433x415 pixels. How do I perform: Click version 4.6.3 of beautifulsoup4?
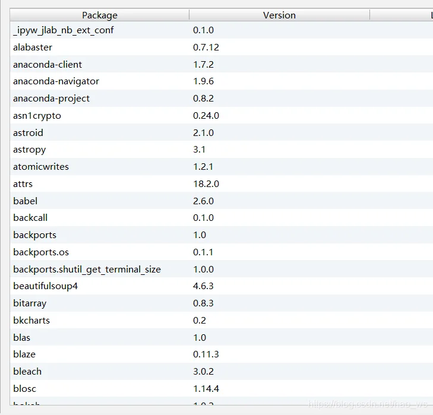(x=203, y=286)
